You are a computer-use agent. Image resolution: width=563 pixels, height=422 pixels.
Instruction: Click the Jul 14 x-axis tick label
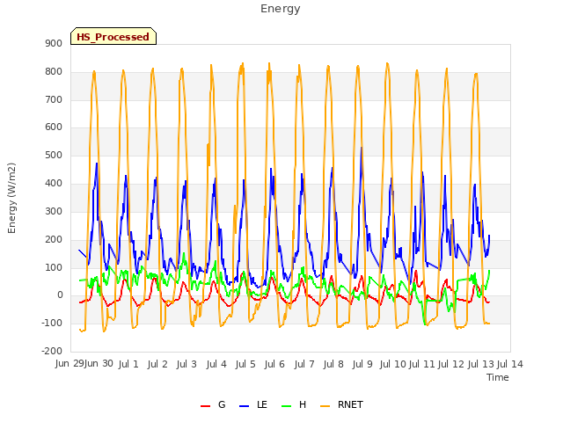click(510, 364)
